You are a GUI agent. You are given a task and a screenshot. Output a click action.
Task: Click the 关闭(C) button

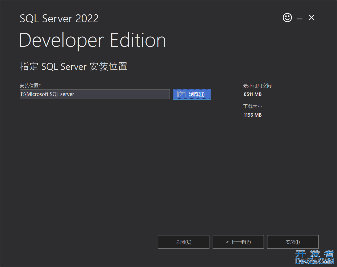pyautogui.click(x=183, y=242)
